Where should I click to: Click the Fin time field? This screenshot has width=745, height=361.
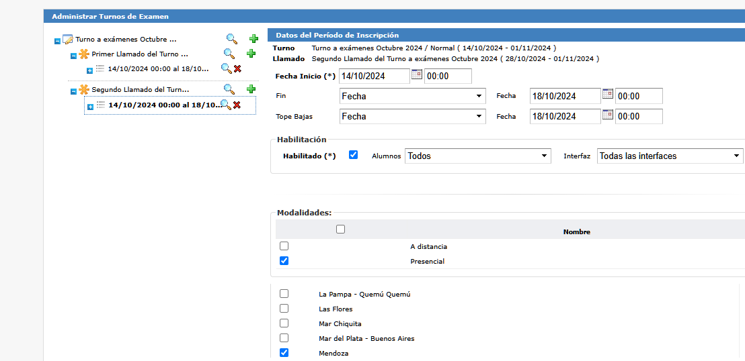(x=639, y=97)
